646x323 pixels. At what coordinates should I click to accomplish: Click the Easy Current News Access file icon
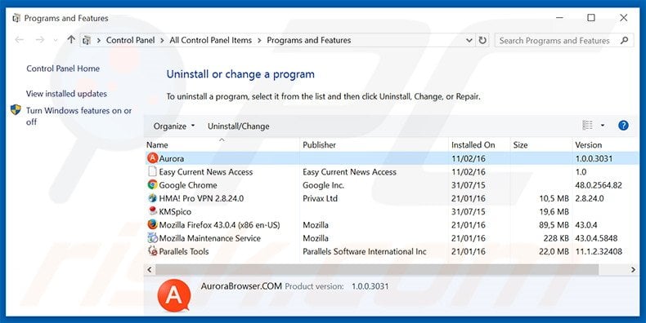point(152,171)
